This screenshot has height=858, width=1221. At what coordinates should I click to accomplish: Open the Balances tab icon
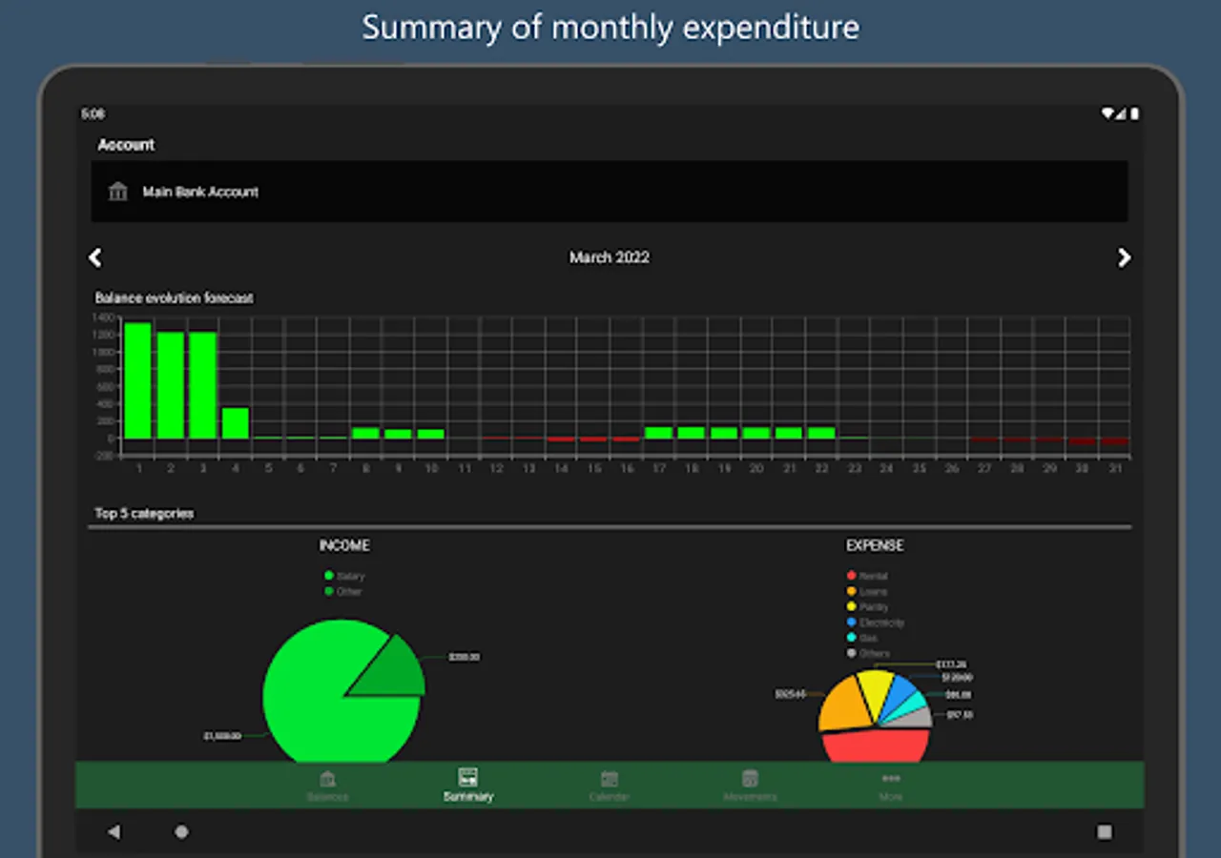coord(328,778)
